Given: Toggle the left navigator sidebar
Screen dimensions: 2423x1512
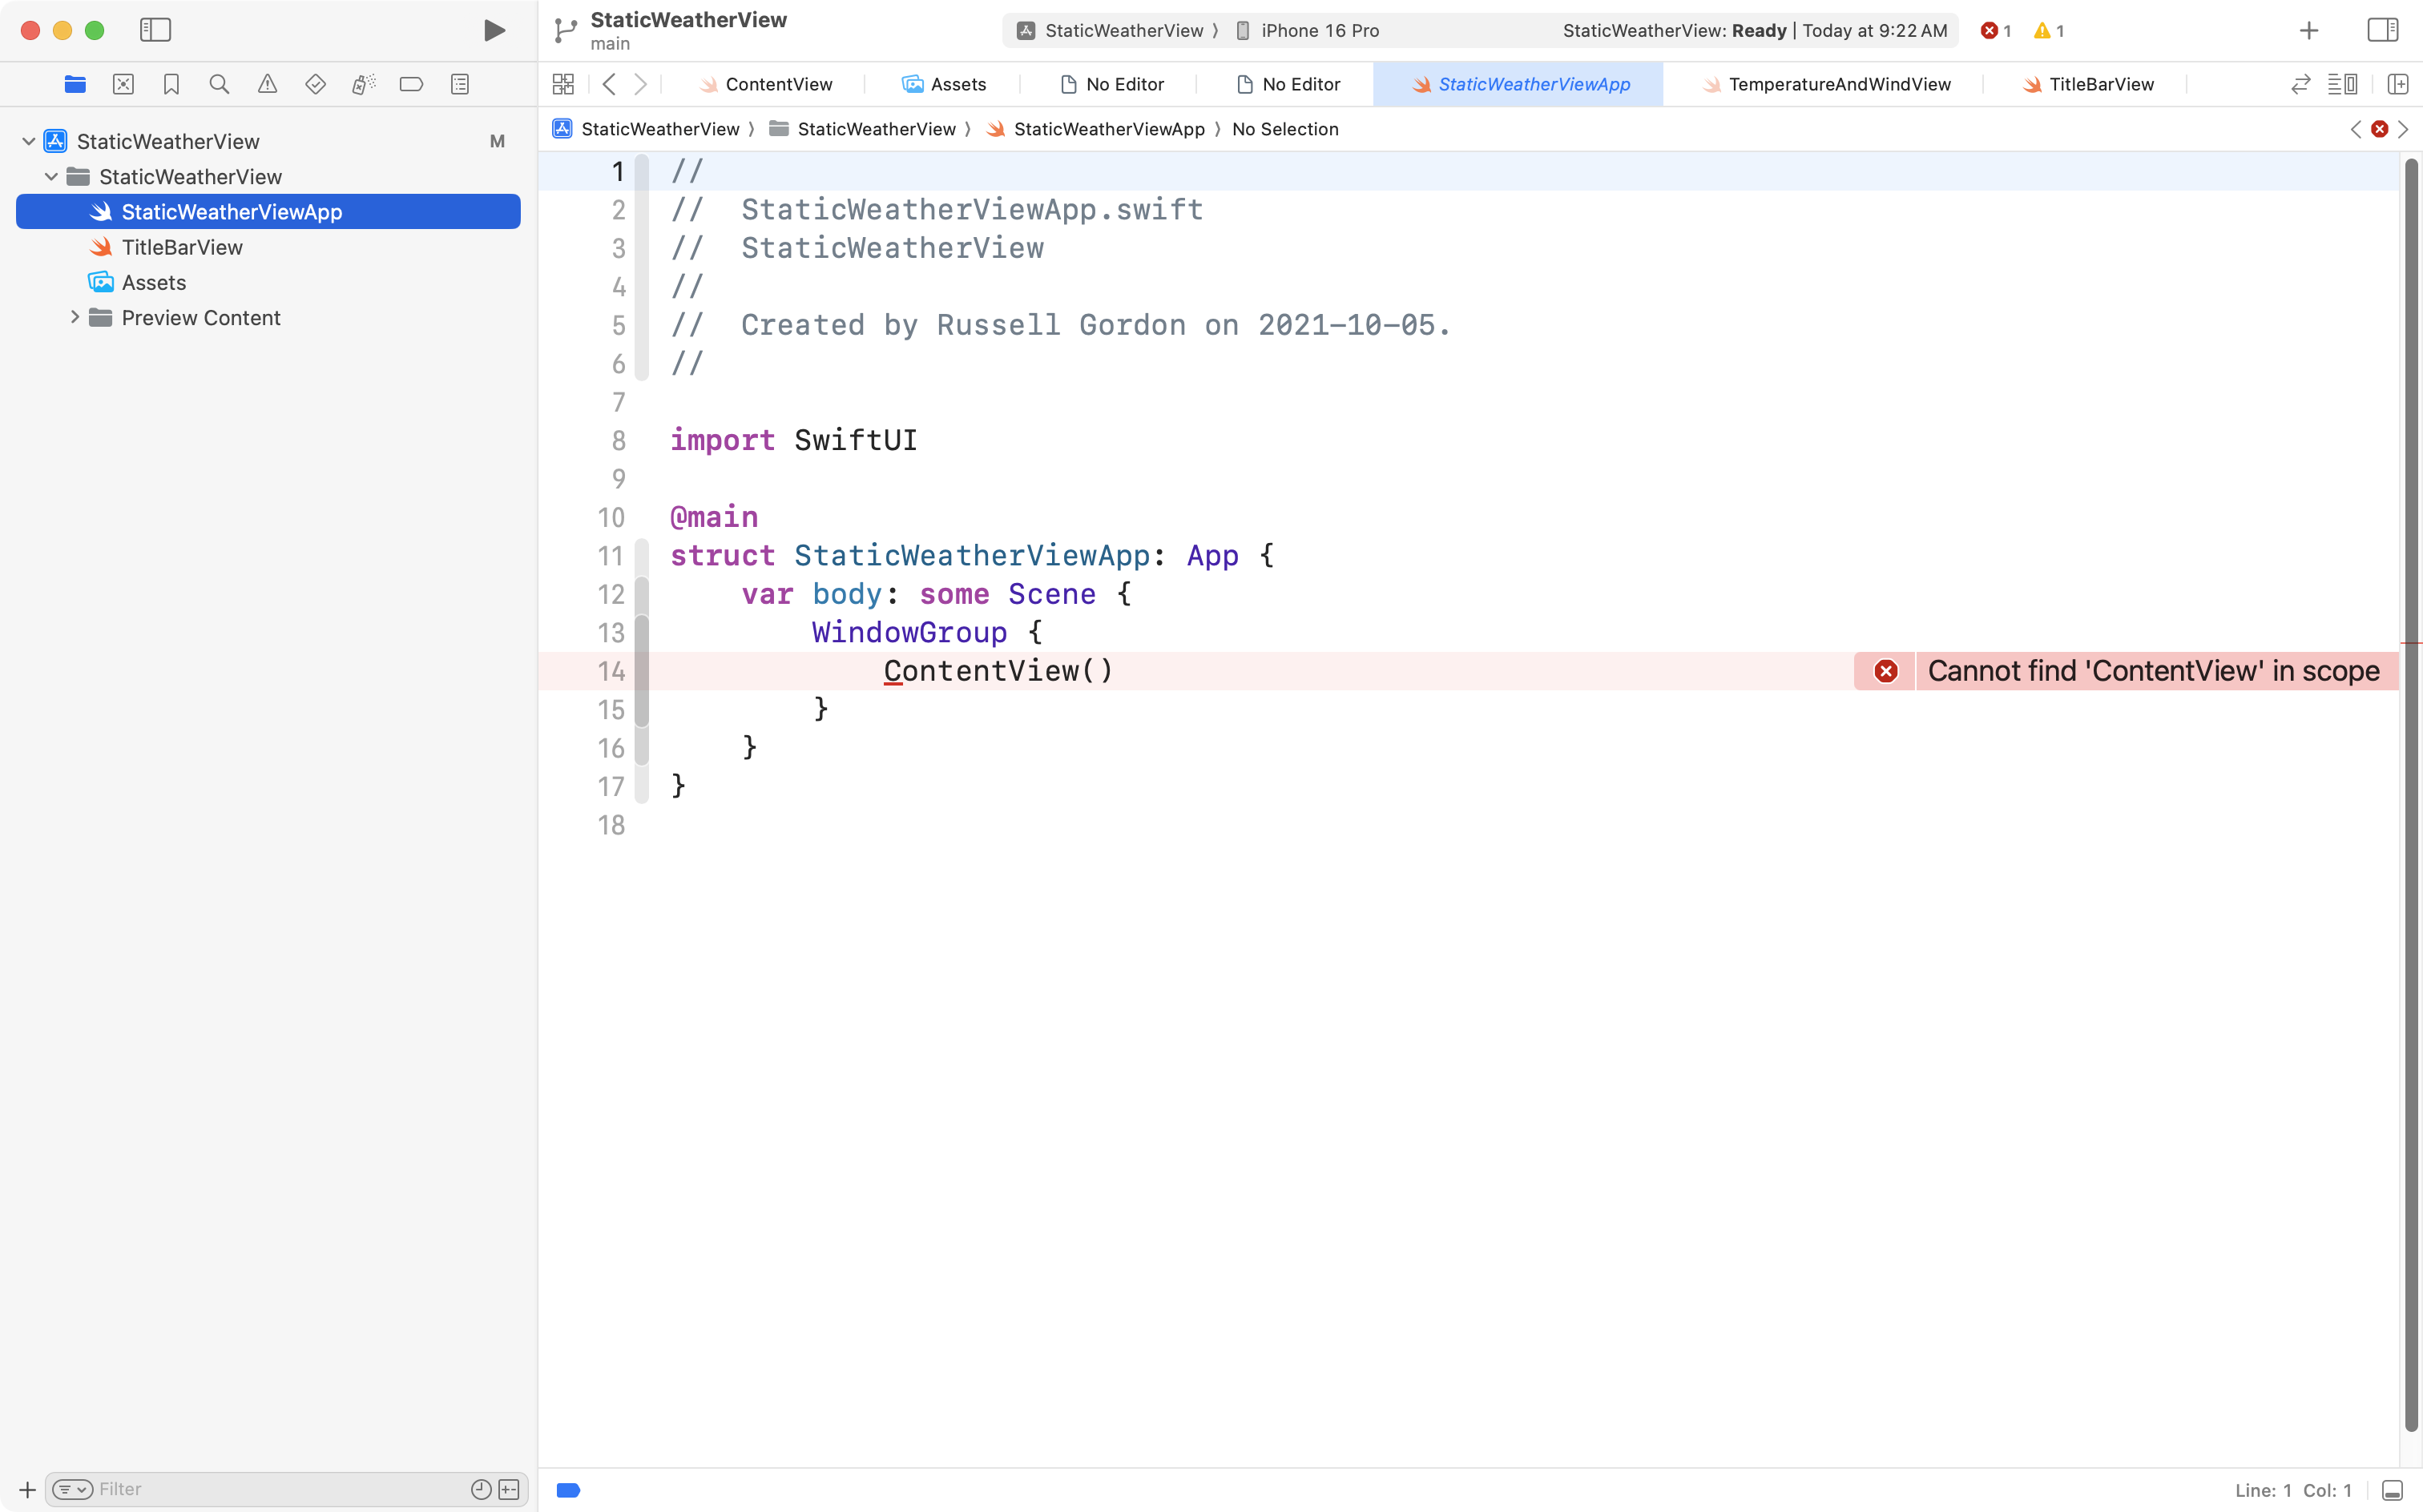Looking at the screenshot, I should [155, 30].
